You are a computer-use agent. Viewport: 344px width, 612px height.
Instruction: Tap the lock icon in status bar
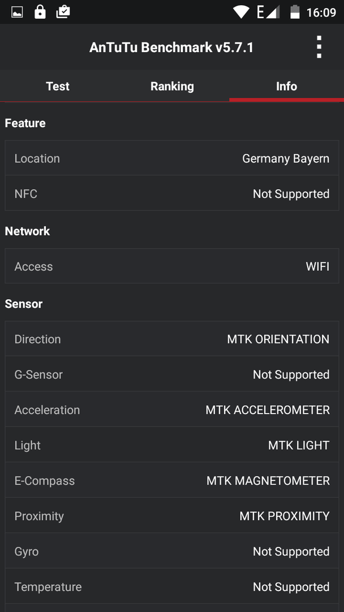40,12
